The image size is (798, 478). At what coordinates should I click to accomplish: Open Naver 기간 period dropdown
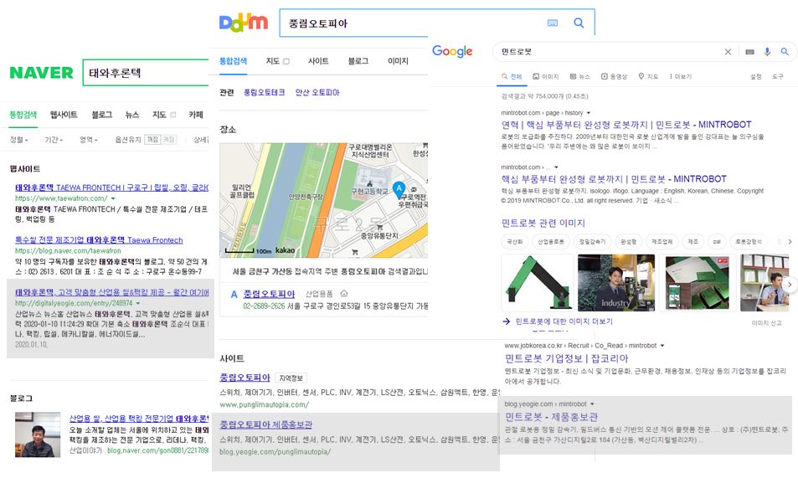point(54,140)
